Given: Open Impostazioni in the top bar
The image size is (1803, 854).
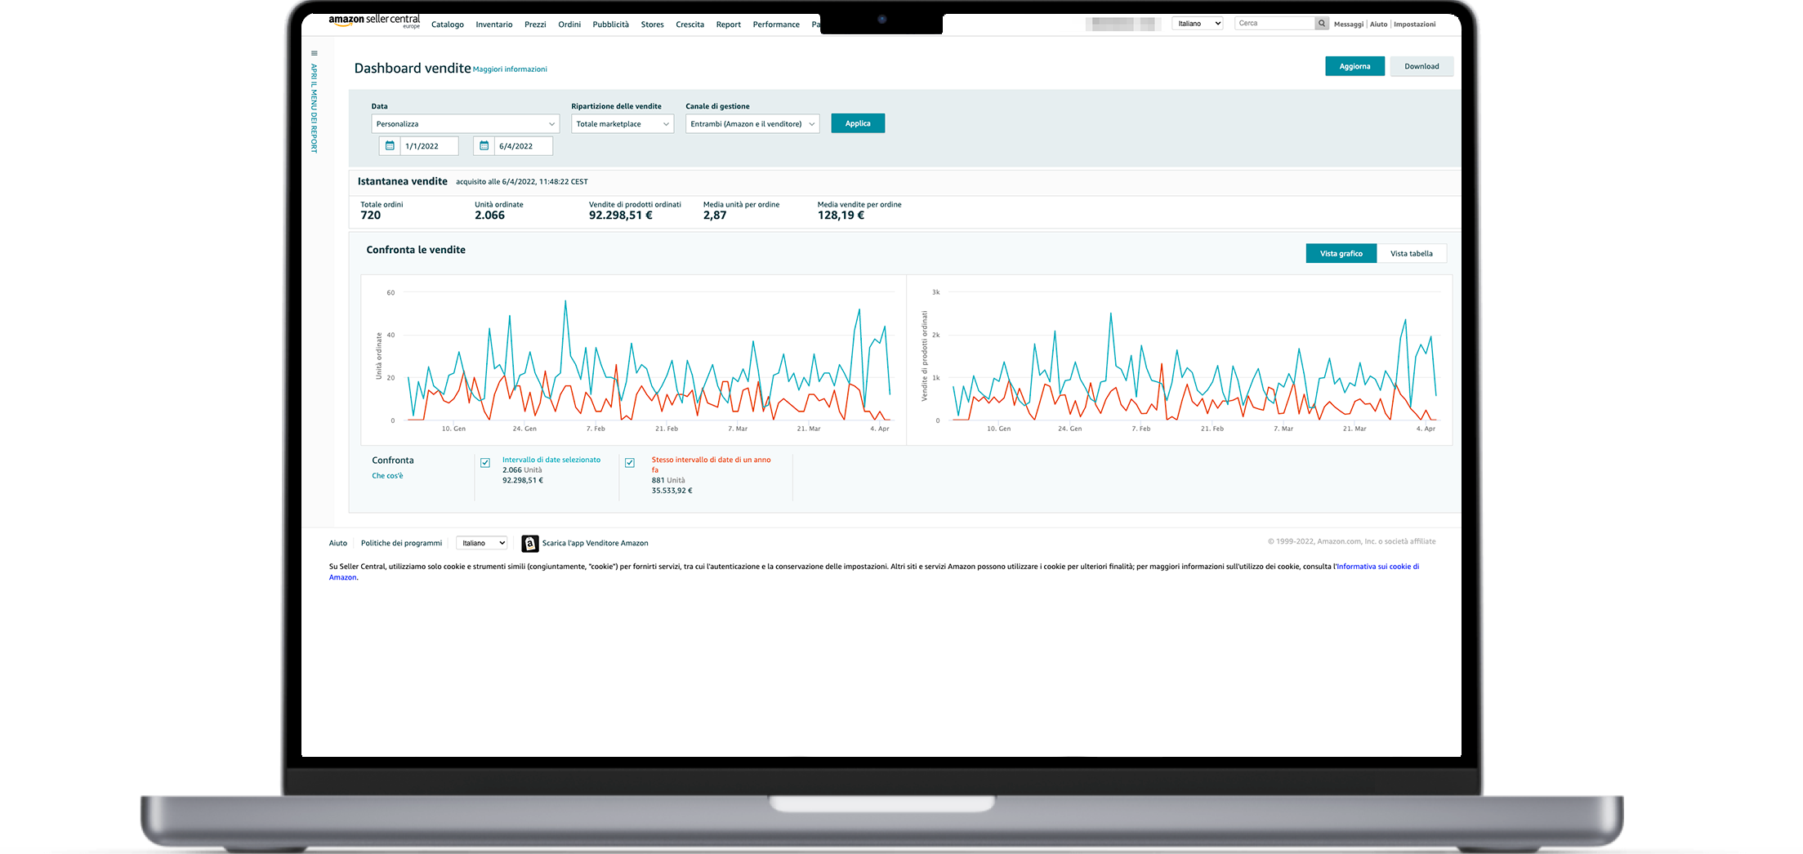Looking at the screenshot, I should 1415,24.
